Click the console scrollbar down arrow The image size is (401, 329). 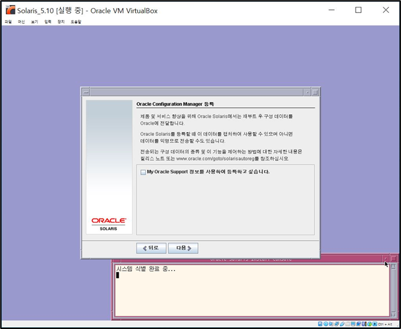(394, 315)
